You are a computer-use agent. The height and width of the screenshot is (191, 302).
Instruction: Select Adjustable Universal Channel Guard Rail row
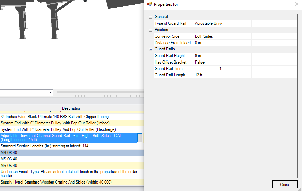[68, 138]
